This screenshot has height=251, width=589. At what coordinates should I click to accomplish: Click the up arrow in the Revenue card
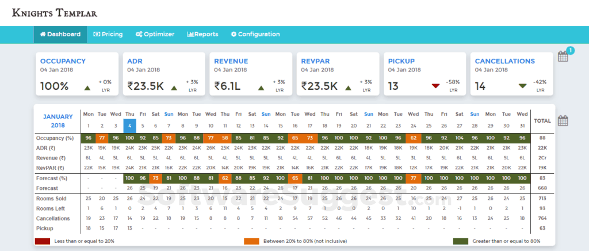click(x=261, y=88)
